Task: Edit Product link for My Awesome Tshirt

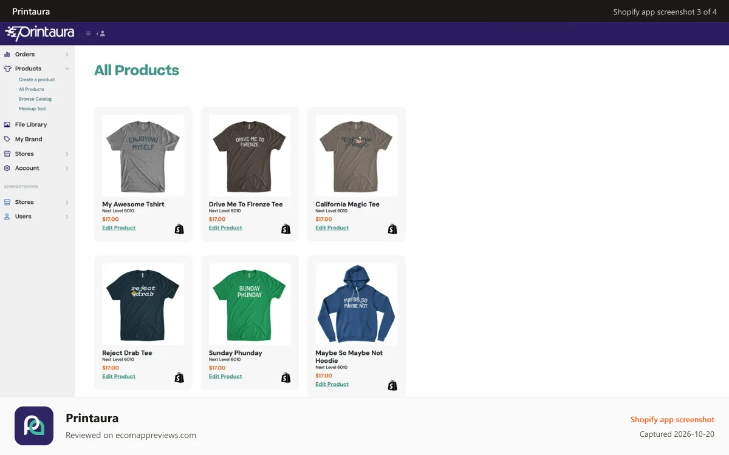Action: pyautogui.click(x=119, y=228)
